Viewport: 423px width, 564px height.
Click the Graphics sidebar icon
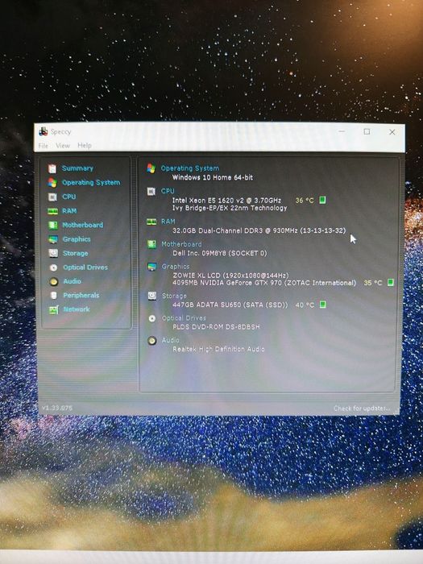pos(53,239)
